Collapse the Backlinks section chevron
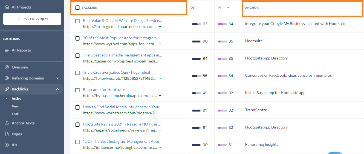364x154 pixels. click(x=57, y=89)
